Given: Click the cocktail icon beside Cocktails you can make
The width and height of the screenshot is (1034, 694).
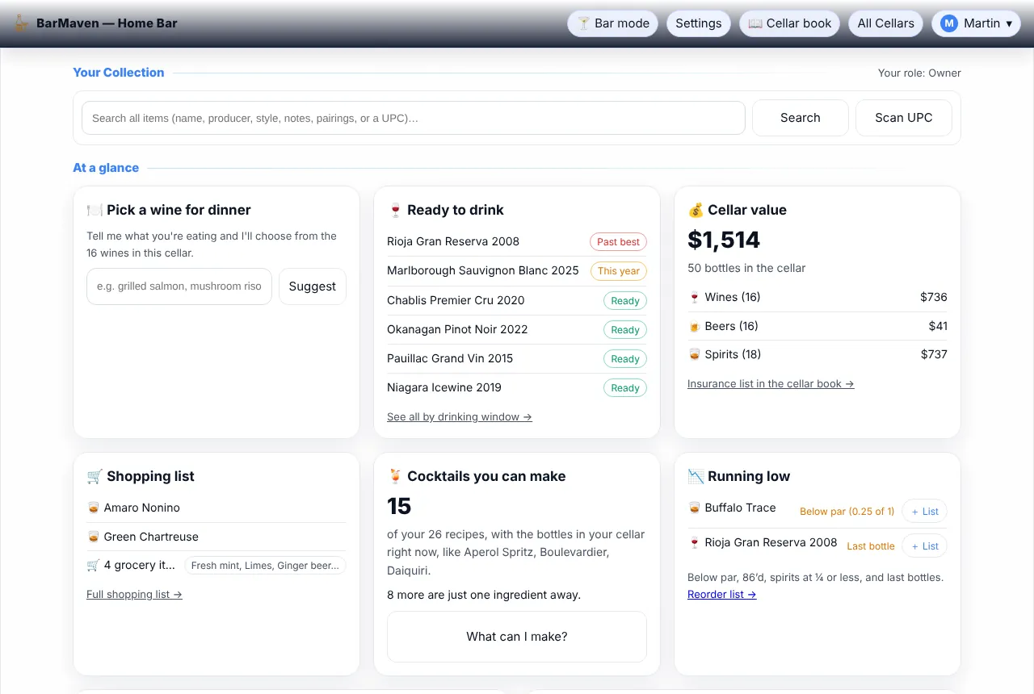Looking at the screenshot, I should (395, 476).
